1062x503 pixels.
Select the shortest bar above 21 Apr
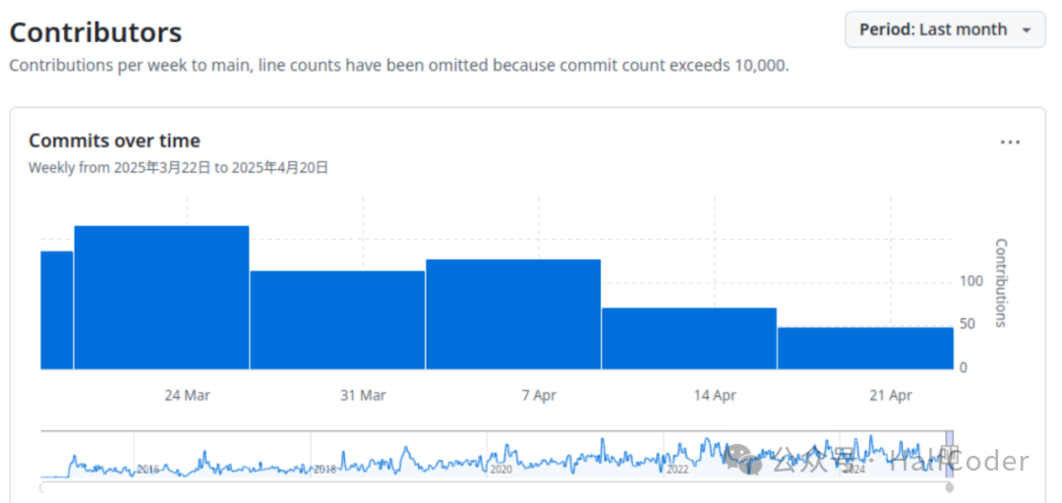pyautogui.click(x=864, y=349)
